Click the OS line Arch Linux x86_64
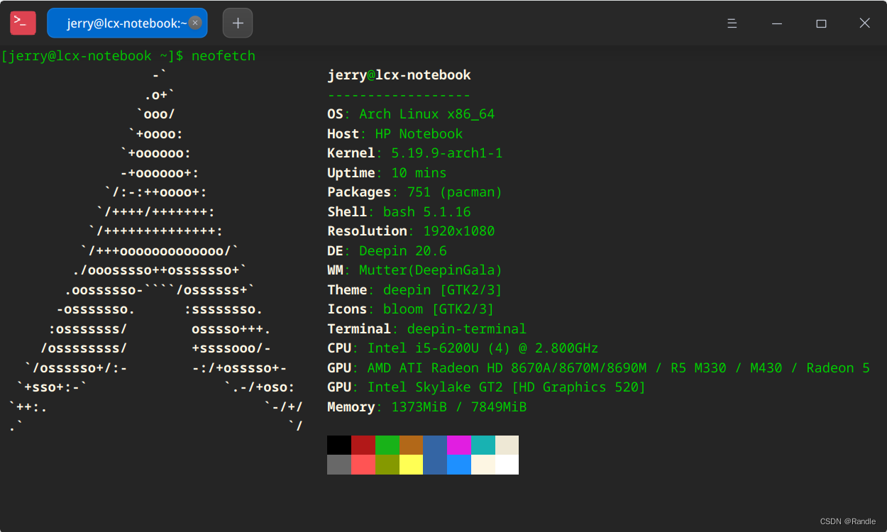Image resolution: width=887 pixels, height=532 pixels. point(411,114)
